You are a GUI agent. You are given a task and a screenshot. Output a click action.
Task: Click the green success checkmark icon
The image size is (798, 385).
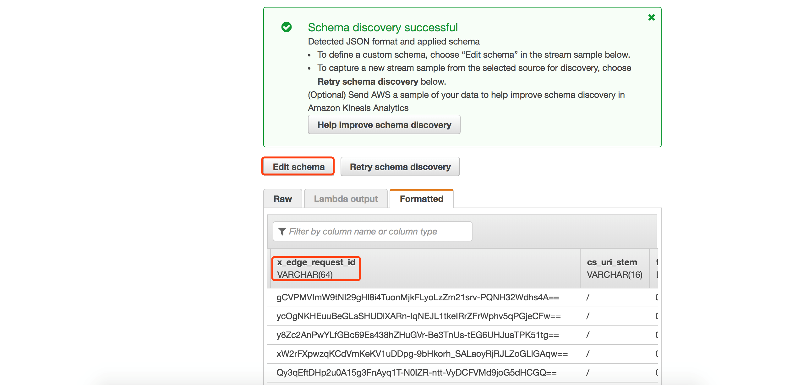pyautogui.click(x=286, y=27)
